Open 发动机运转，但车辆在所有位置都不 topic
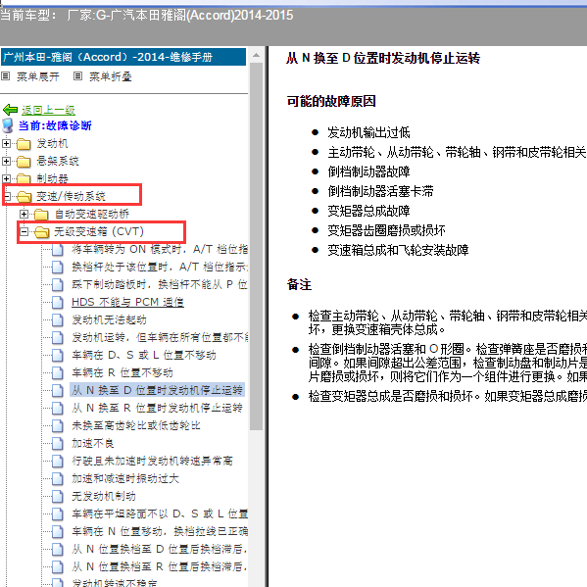The height and width of the screenshot is (587, 587). tap(160, 337)
